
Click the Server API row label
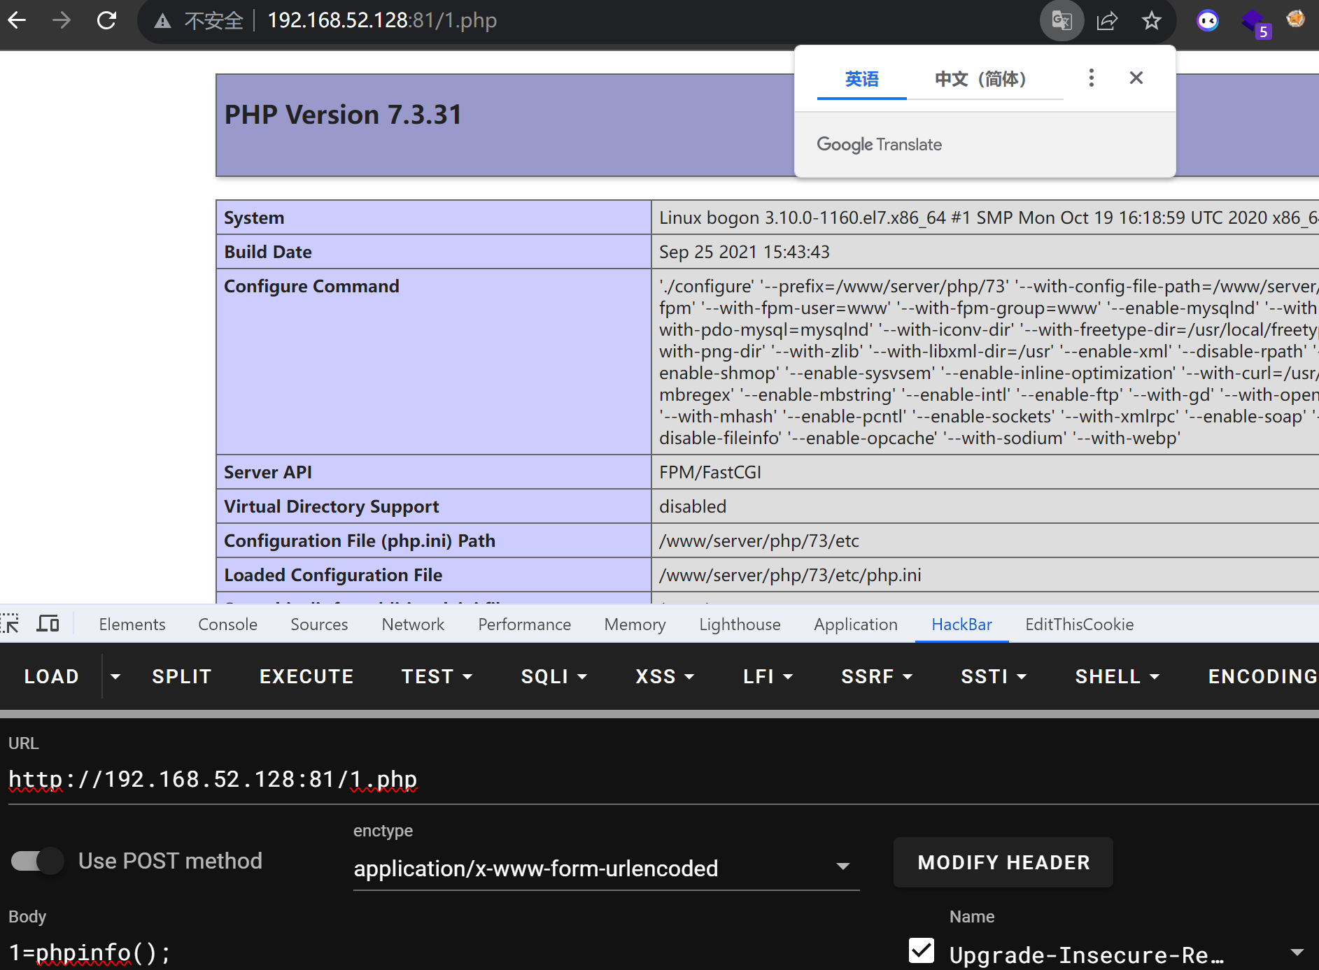pos(268,472)
